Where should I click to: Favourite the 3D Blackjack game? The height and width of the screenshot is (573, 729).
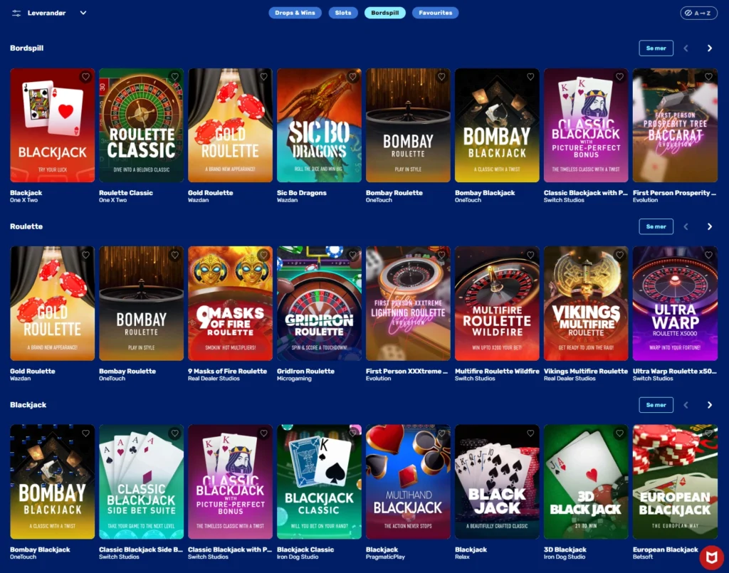[619, 433]
